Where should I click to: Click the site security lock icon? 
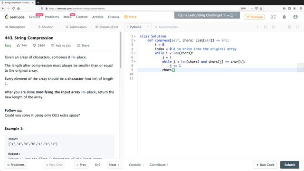(47, 9)
